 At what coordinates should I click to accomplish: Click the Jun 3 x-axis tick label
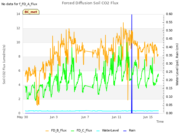54,117
